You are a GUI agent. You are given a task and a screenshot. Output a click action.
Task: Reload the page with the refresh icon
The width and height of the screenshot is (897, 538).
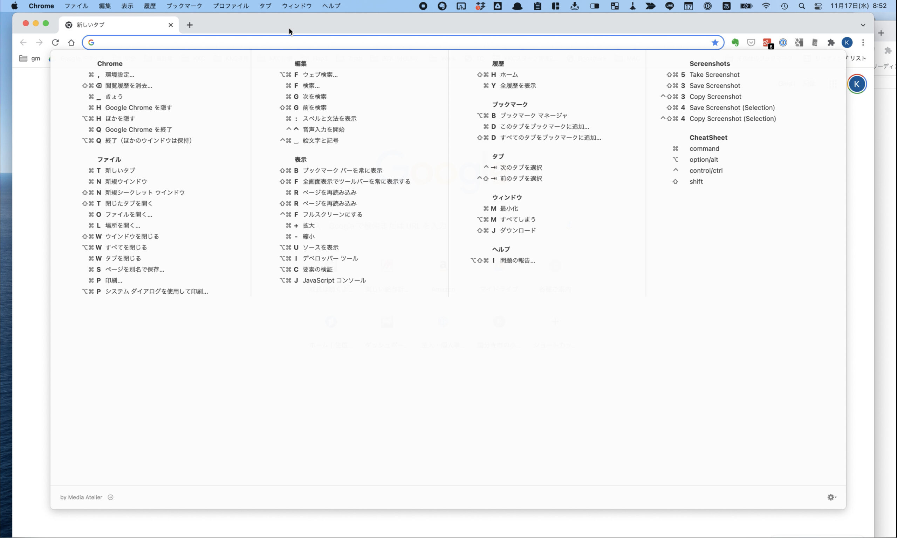click(x=55, y=42)
